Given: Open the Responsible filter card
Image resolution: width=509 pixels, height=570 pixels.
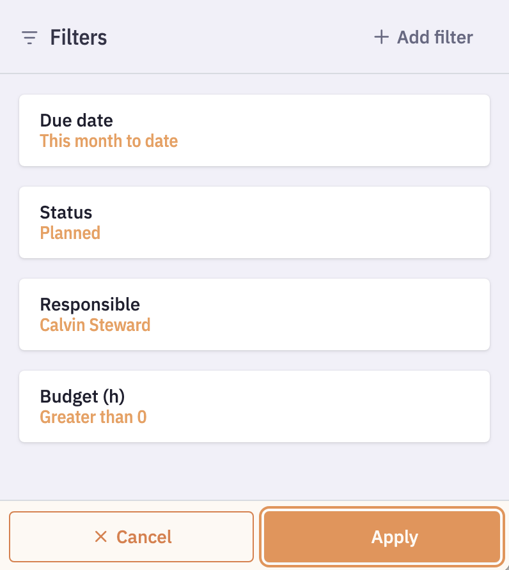Looking at the screenshot, I should [x=254, y=314].
